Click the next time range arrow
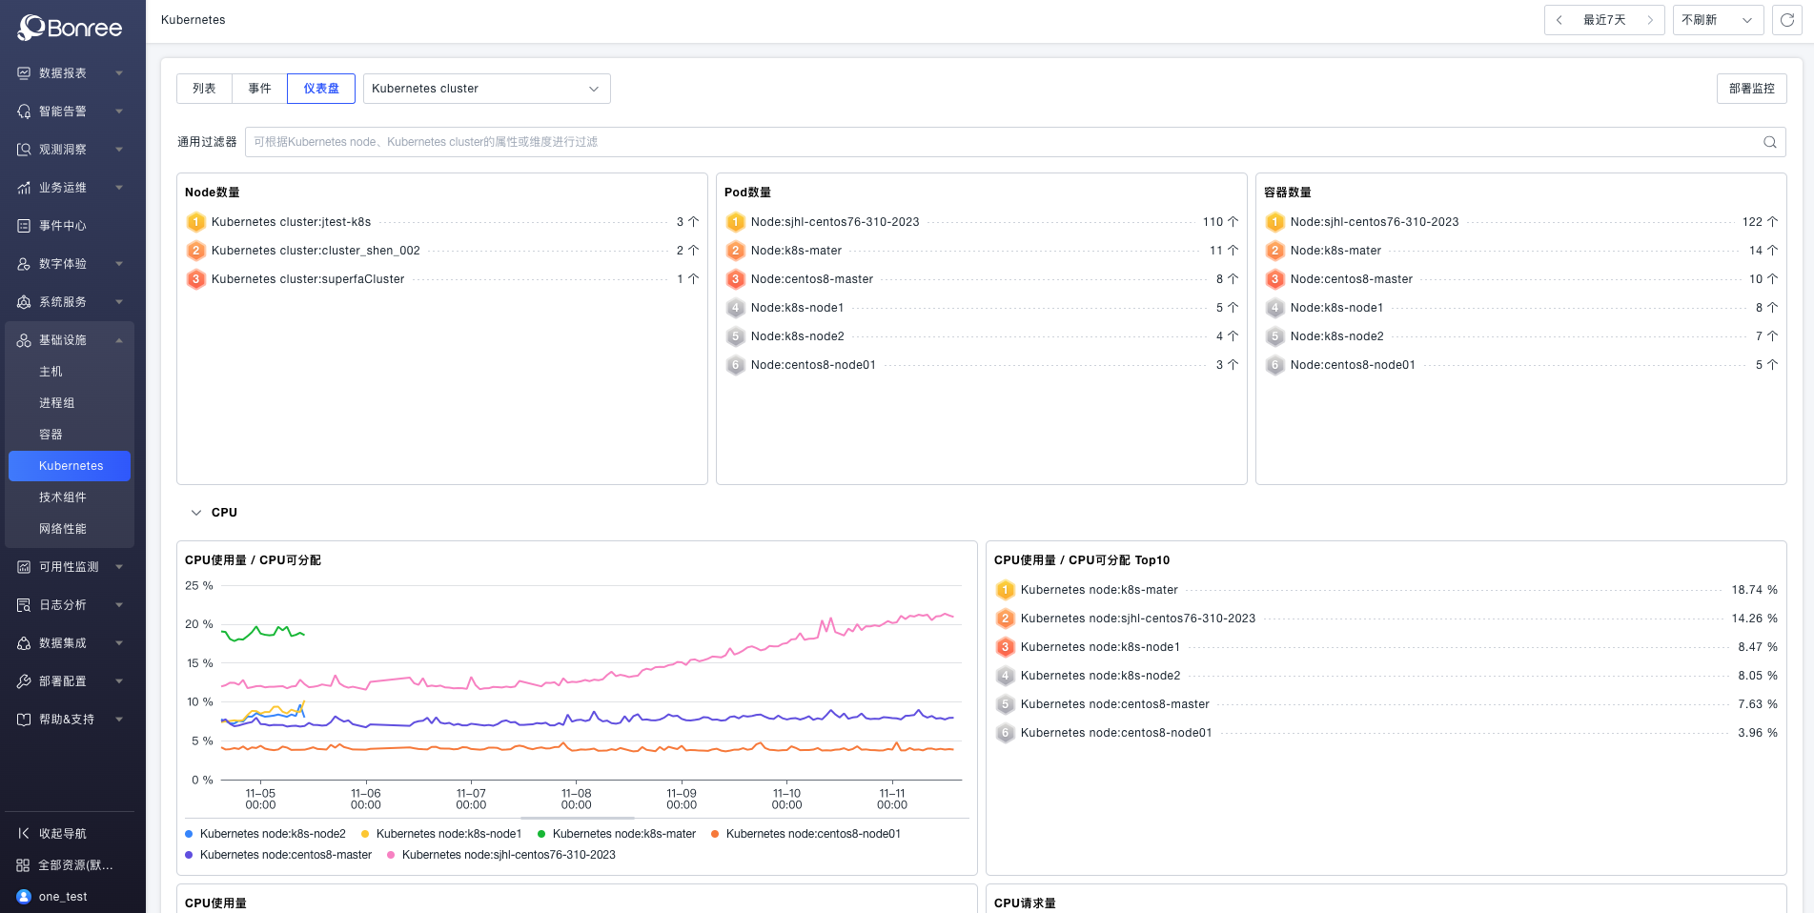1814x913 pixels. [1650, 20]
